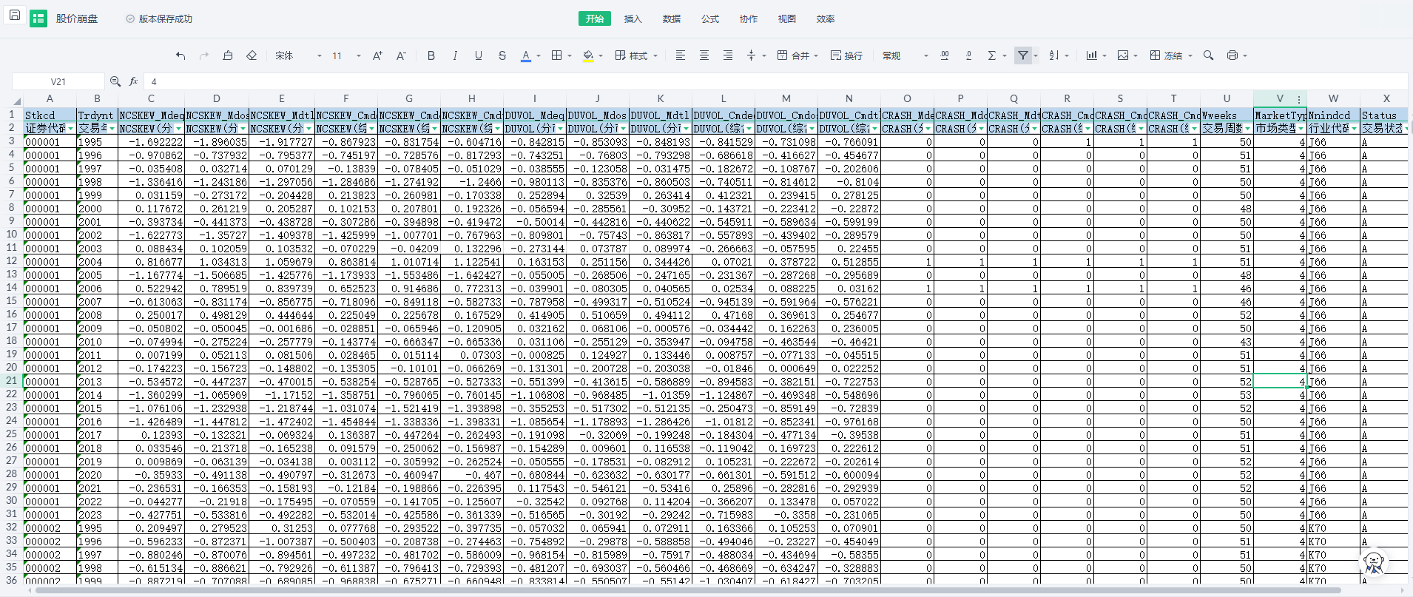
Task: Align text right
Action: coord(728,55)
